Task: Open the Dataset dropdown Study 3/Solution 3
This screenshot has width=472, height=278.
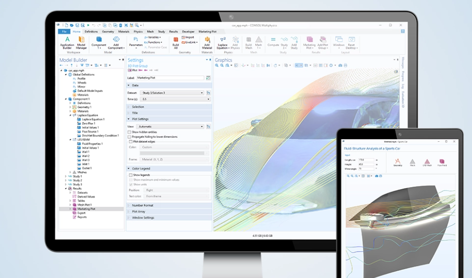Action: click(172, 93)
